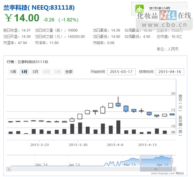The image size is (194, 177).
Task: Click the navigator scrollbar thumb
Action: pos(156,169)
